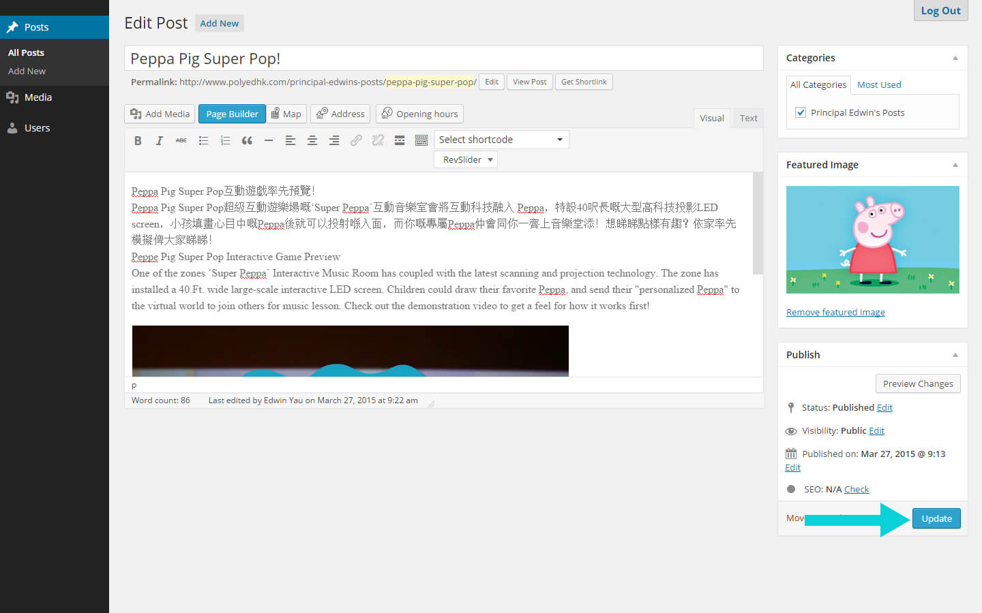Click Preview Changes button

click(918, 383)
